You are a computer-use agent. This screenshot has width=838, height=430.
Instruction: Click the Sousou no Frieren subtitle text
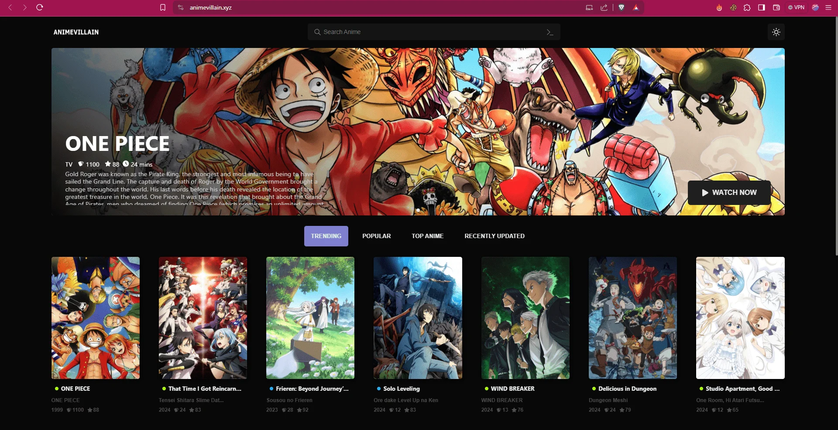point(289,400)
